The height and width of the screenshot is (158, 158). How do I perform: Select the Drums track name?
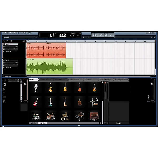pos(8,45)
